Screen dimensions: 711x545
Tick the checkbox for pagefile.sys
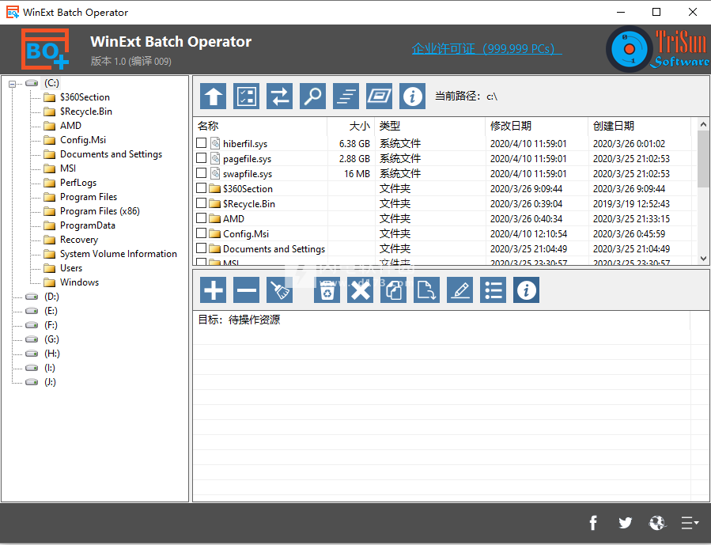click(x=202, y=158)
